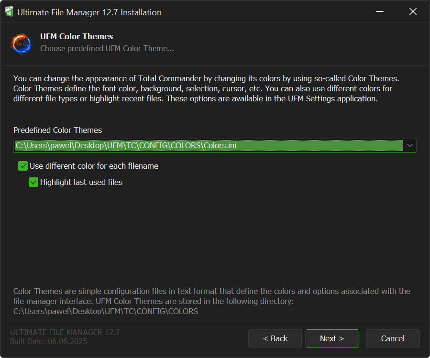The width and height of the screenshot is (430, 358).
Task: Click the 'Choose predefined UFM Color Theme...' subtitle
Action: (107, 48)
